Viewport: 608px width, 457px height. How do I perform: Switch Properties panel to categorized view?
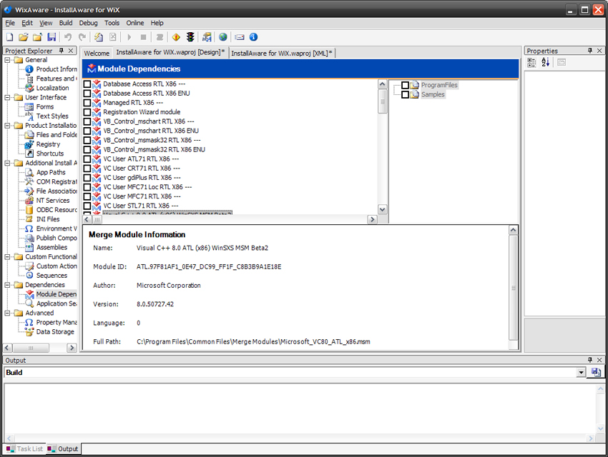point(531,62)
